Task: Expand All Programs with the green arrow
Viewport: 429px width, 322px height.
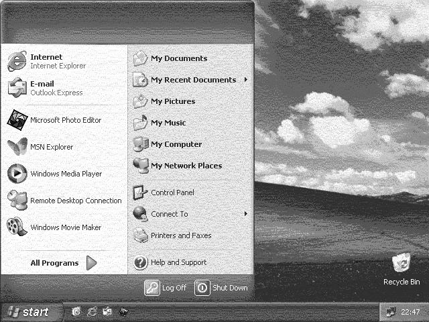Action: click(91, 263)
